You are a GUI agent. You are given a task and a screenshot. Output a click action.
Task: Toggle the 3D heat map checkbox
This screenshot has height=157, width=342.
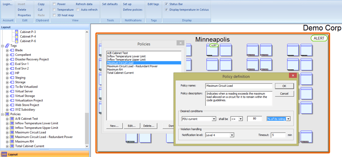(54, 15)
